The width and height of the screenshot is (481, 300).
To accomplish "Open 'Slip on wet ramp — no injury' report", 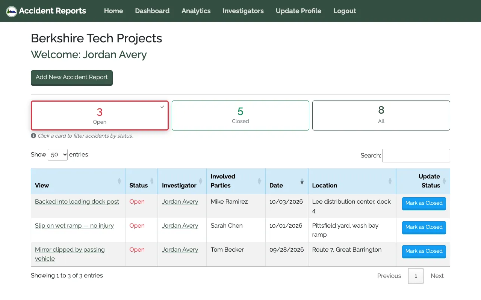I will [x=74, y=225].
